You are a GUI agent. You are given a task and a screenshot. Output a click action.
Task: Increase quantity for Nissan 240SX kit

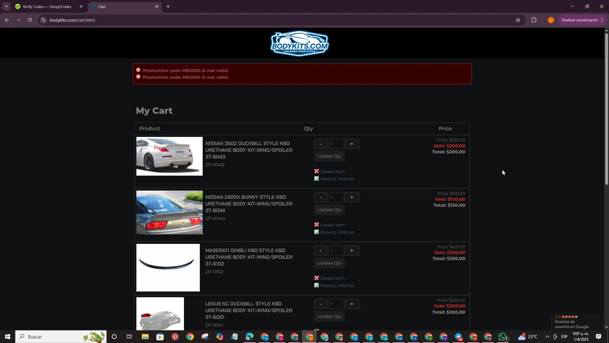[352, 198]
